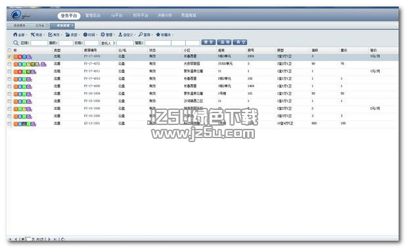Image resolution: width=406 pixels, height=248 pixels.
Task: Open the 有效 status dropdown in toolbar
Action: (55, 34)
